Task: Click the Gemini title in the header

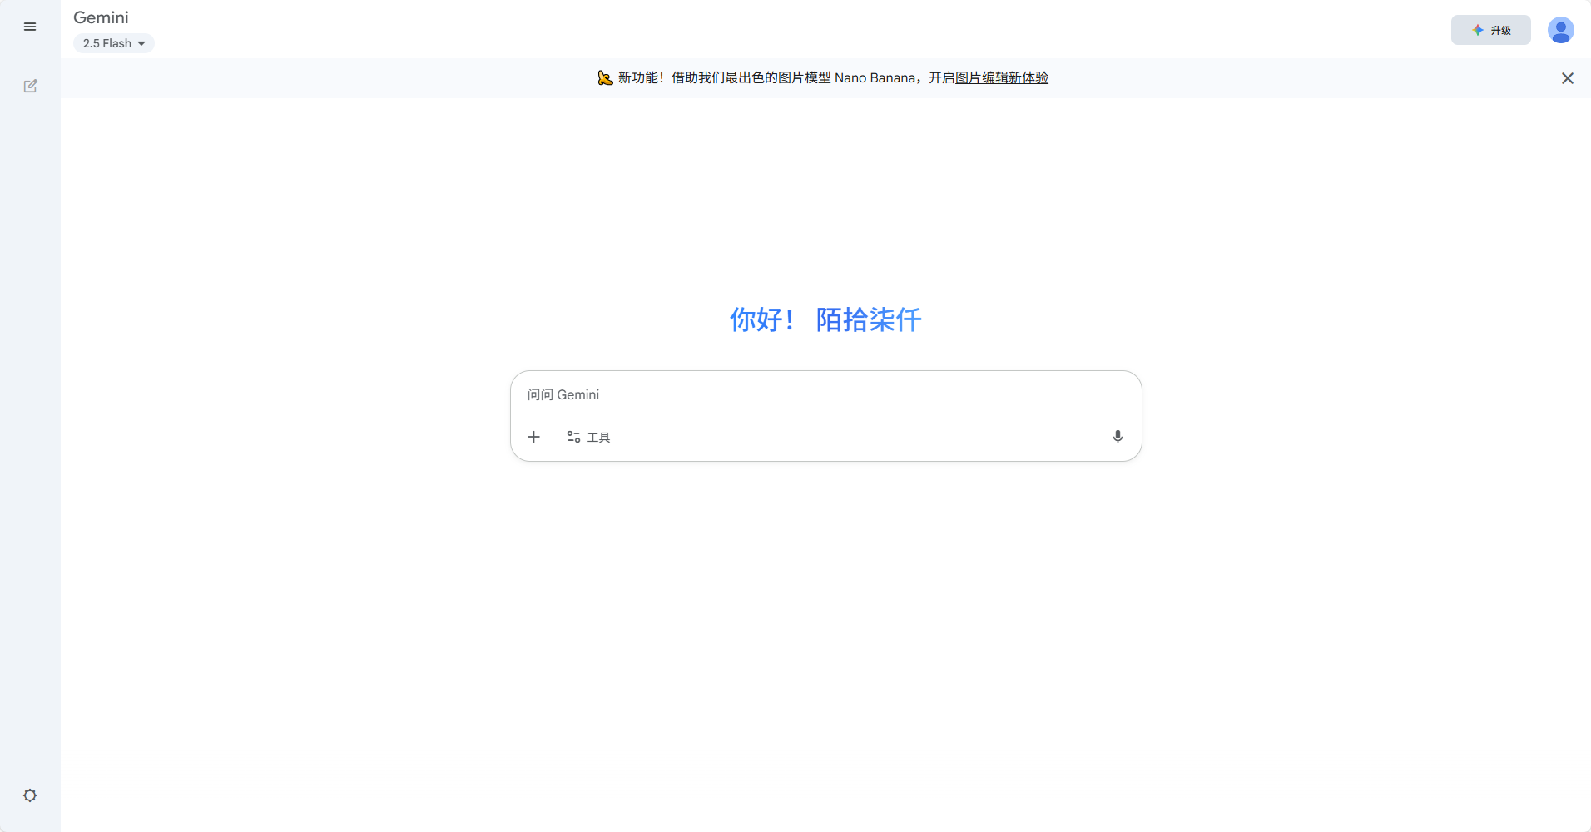Action: [x=101, y=17]
